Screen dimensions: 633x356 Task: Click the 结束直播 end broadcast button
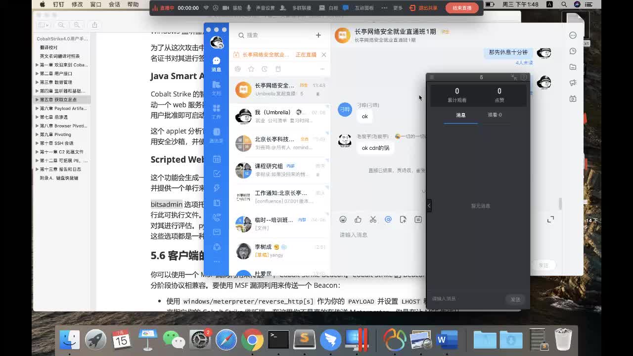tap(462, 8)
